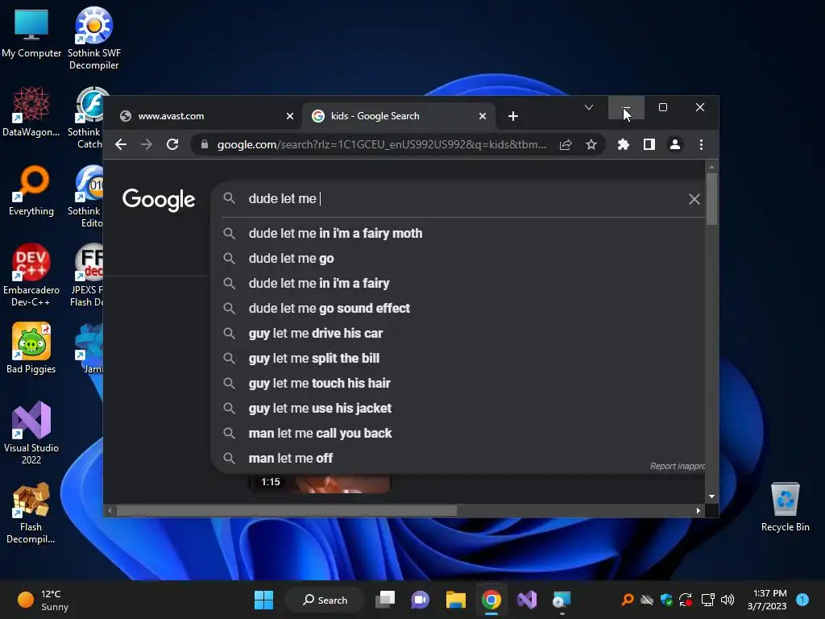Select suggestion 'man let me call you back'

(x=458, y=433)
